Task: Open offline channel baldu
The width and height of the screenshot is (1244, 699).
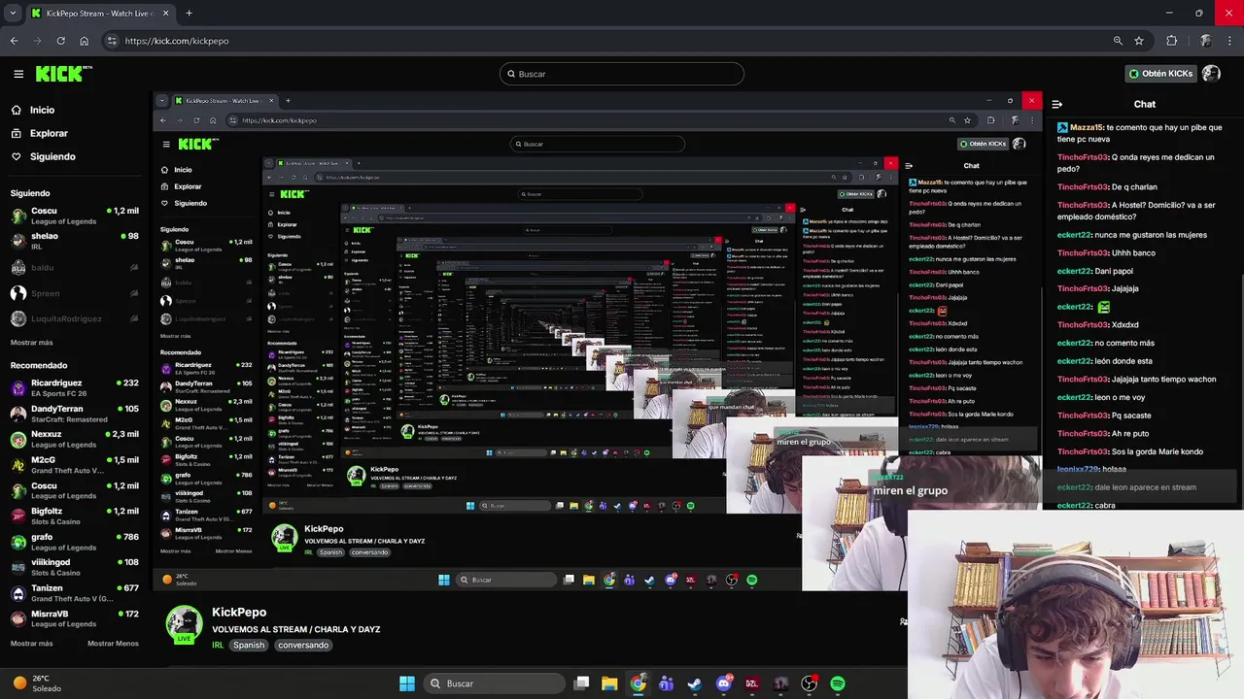Action: pos(75,267)
